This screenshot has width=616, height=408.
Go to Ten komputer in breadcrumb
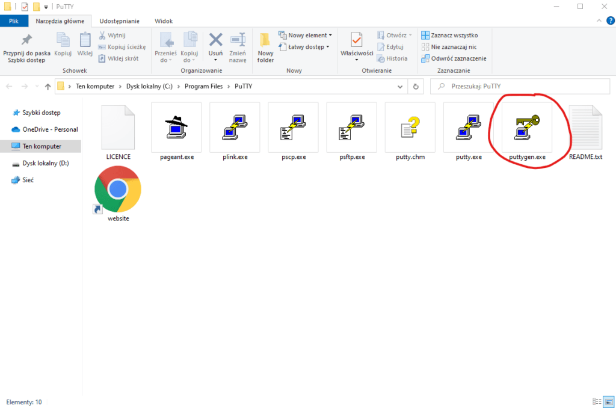click(95, 87)
